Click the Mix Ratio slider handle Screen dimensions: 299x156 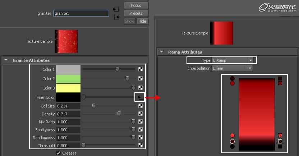133,121
